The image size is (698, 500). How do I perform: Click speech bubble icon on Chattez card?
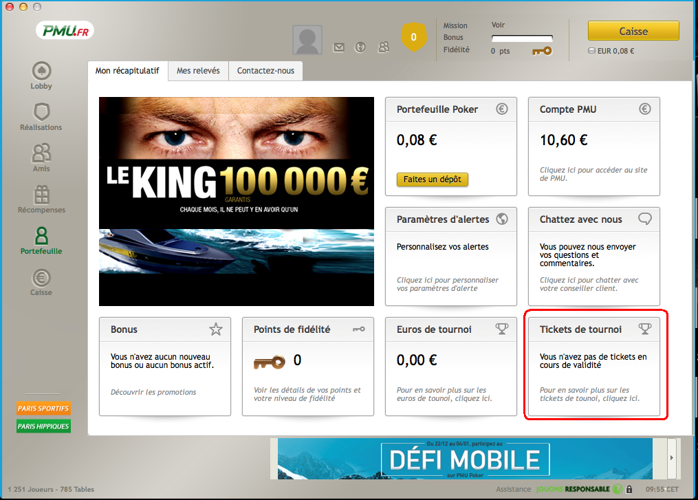coord(645,219)
